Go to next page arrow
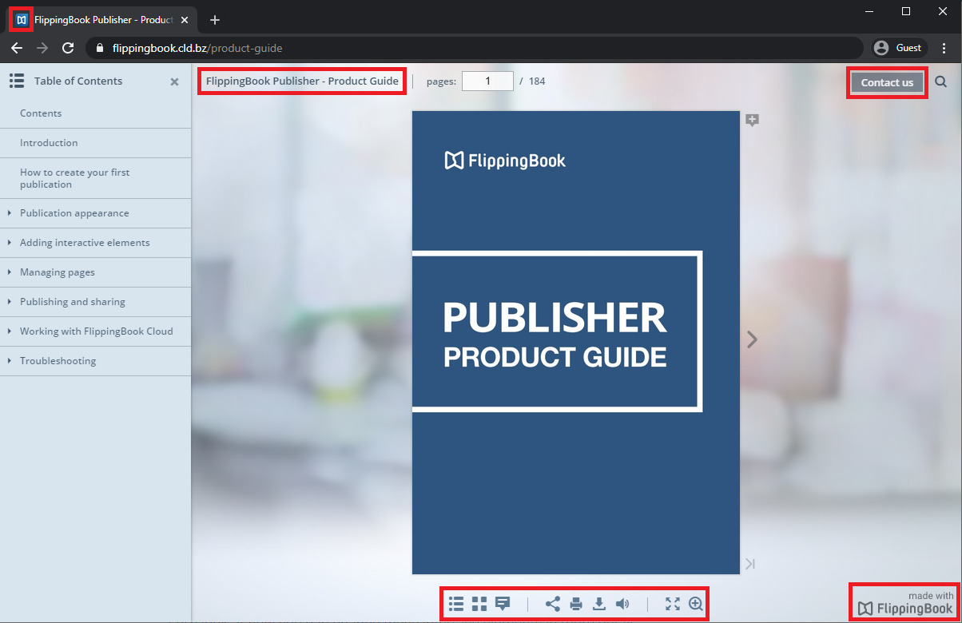The height and width of the screenshot is (623, 962). click(x=751, y=339)
